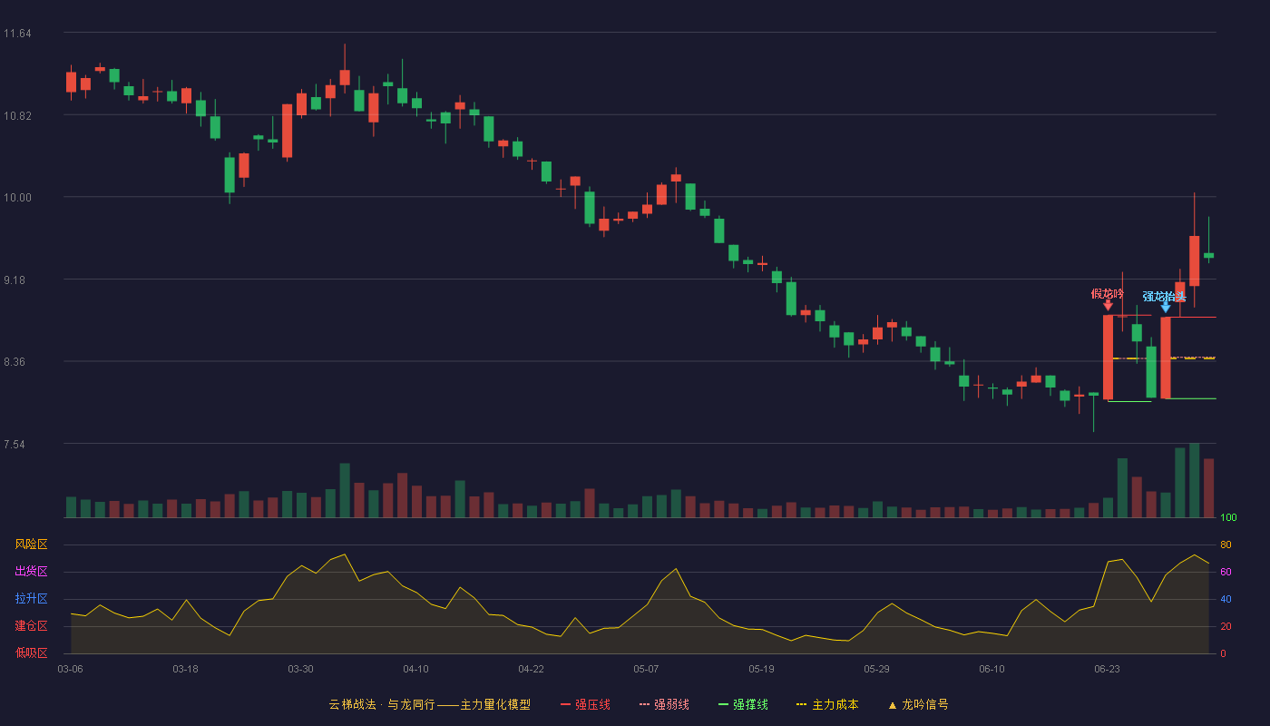Click the 低吸区 zone label

coord(31,652)
